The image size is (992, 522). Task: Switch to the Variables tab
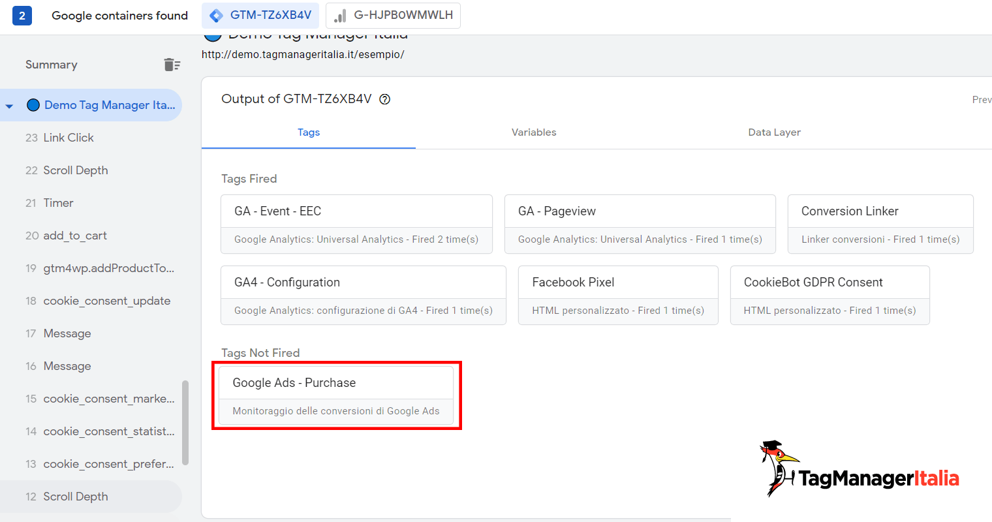coord(534,132)
